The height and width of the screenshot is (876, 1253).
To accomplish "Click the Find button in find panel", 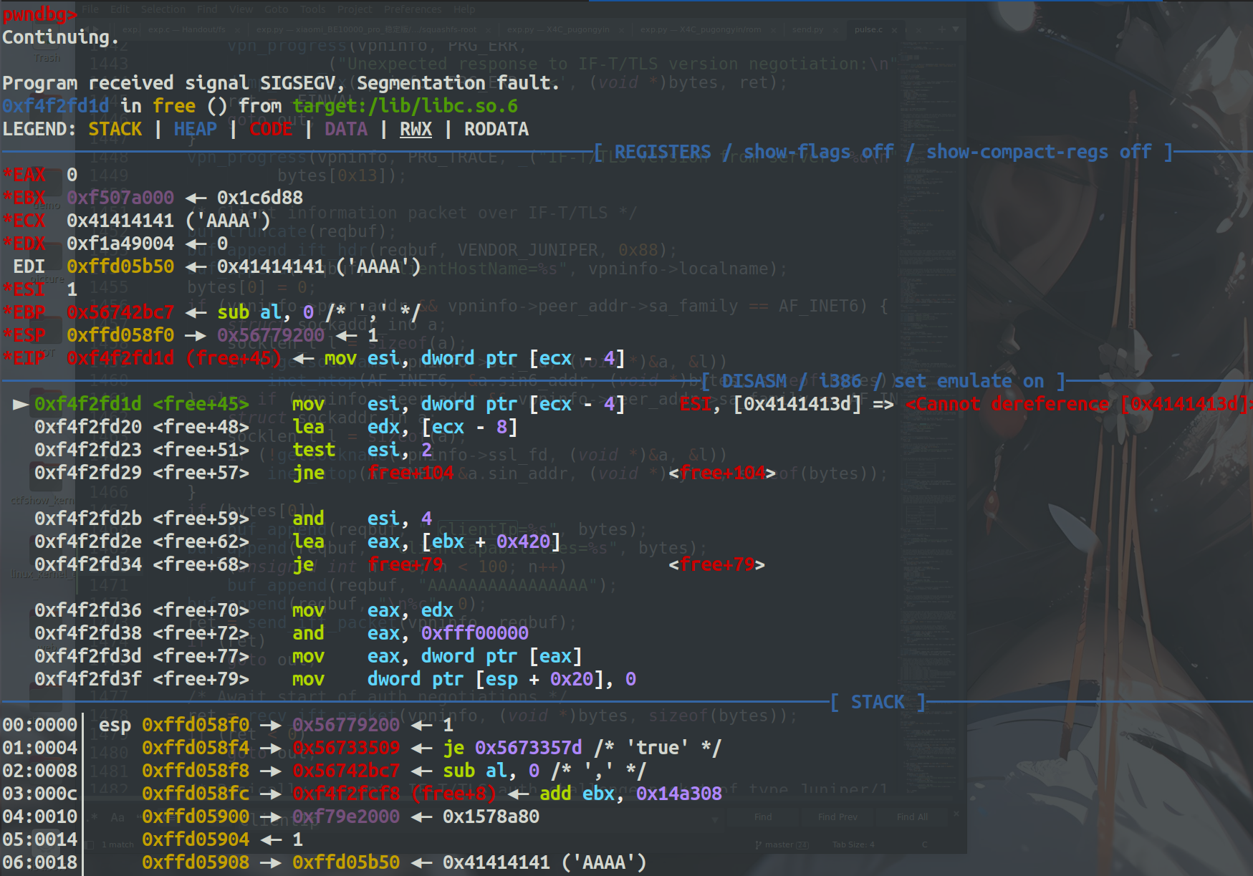I will click(x=763, y=817).
